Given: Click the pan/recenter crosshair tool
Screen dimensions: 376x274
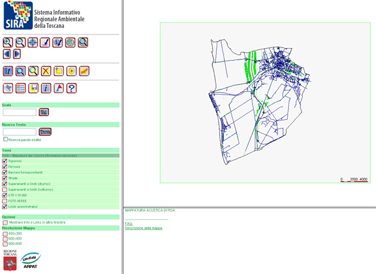Looking at the screenshot, I should (x=33, y=42).
